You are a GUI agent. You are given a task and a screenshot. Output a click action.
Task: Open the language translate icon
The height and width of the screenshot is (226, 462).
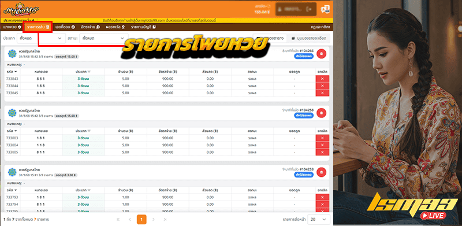pyautogui.click(x=325, y=9)
